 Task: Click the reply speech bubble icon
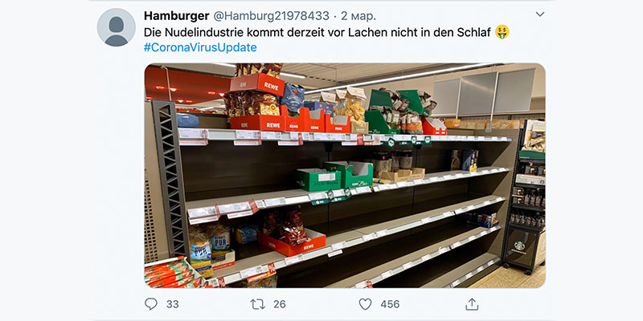click(x=151, y=304)
